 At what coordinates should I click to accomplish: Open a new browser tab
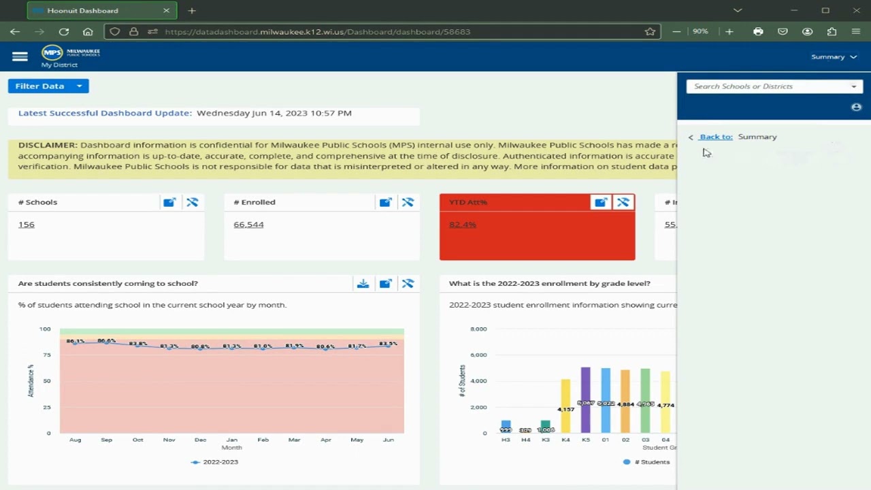coord(192,11)
